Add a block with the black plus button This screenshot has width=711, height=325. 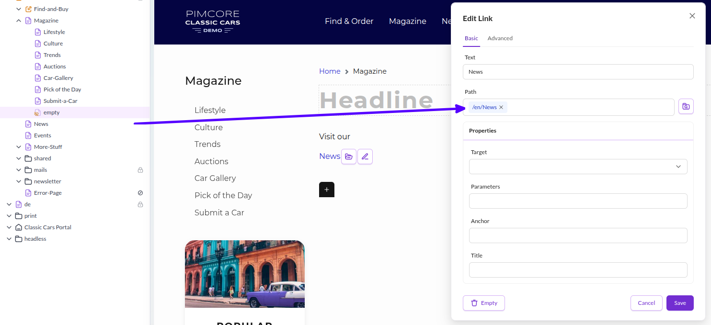point(327,190)
